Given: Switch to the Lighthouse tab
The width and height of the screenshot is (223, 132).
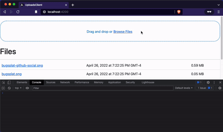Looking at the screenshot, I should pos(148,82).
